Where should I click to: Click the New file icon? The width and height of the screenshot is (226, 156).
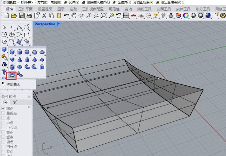coord(7,15)
